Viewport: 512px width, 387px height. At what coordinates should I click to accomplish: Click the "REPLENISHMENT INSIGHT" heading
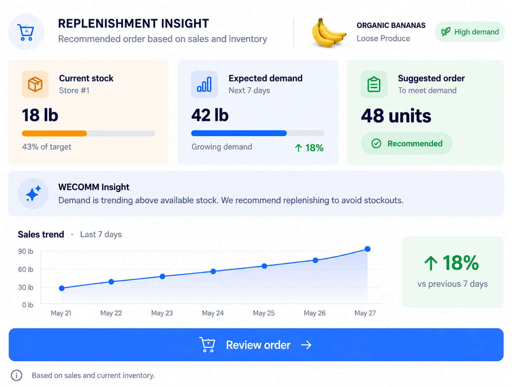point(133,23)
